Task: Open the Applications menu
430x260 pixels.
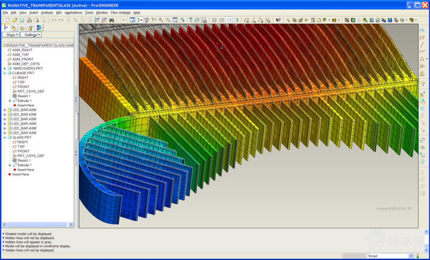Action: (73, 12)
